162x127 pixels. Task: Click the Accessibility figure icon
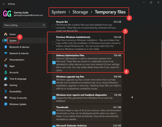click(6, 91)
